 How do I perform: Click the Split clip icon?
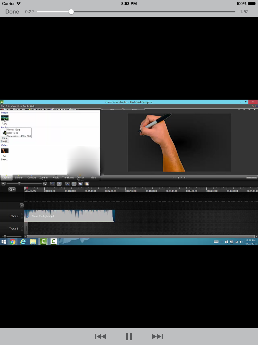coord(74,184)
